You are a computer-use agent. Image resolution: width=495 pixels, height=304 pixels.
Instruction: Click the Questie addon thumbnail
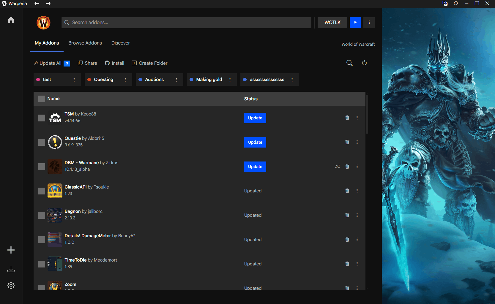pyautogui.click(x=55, y=142)
